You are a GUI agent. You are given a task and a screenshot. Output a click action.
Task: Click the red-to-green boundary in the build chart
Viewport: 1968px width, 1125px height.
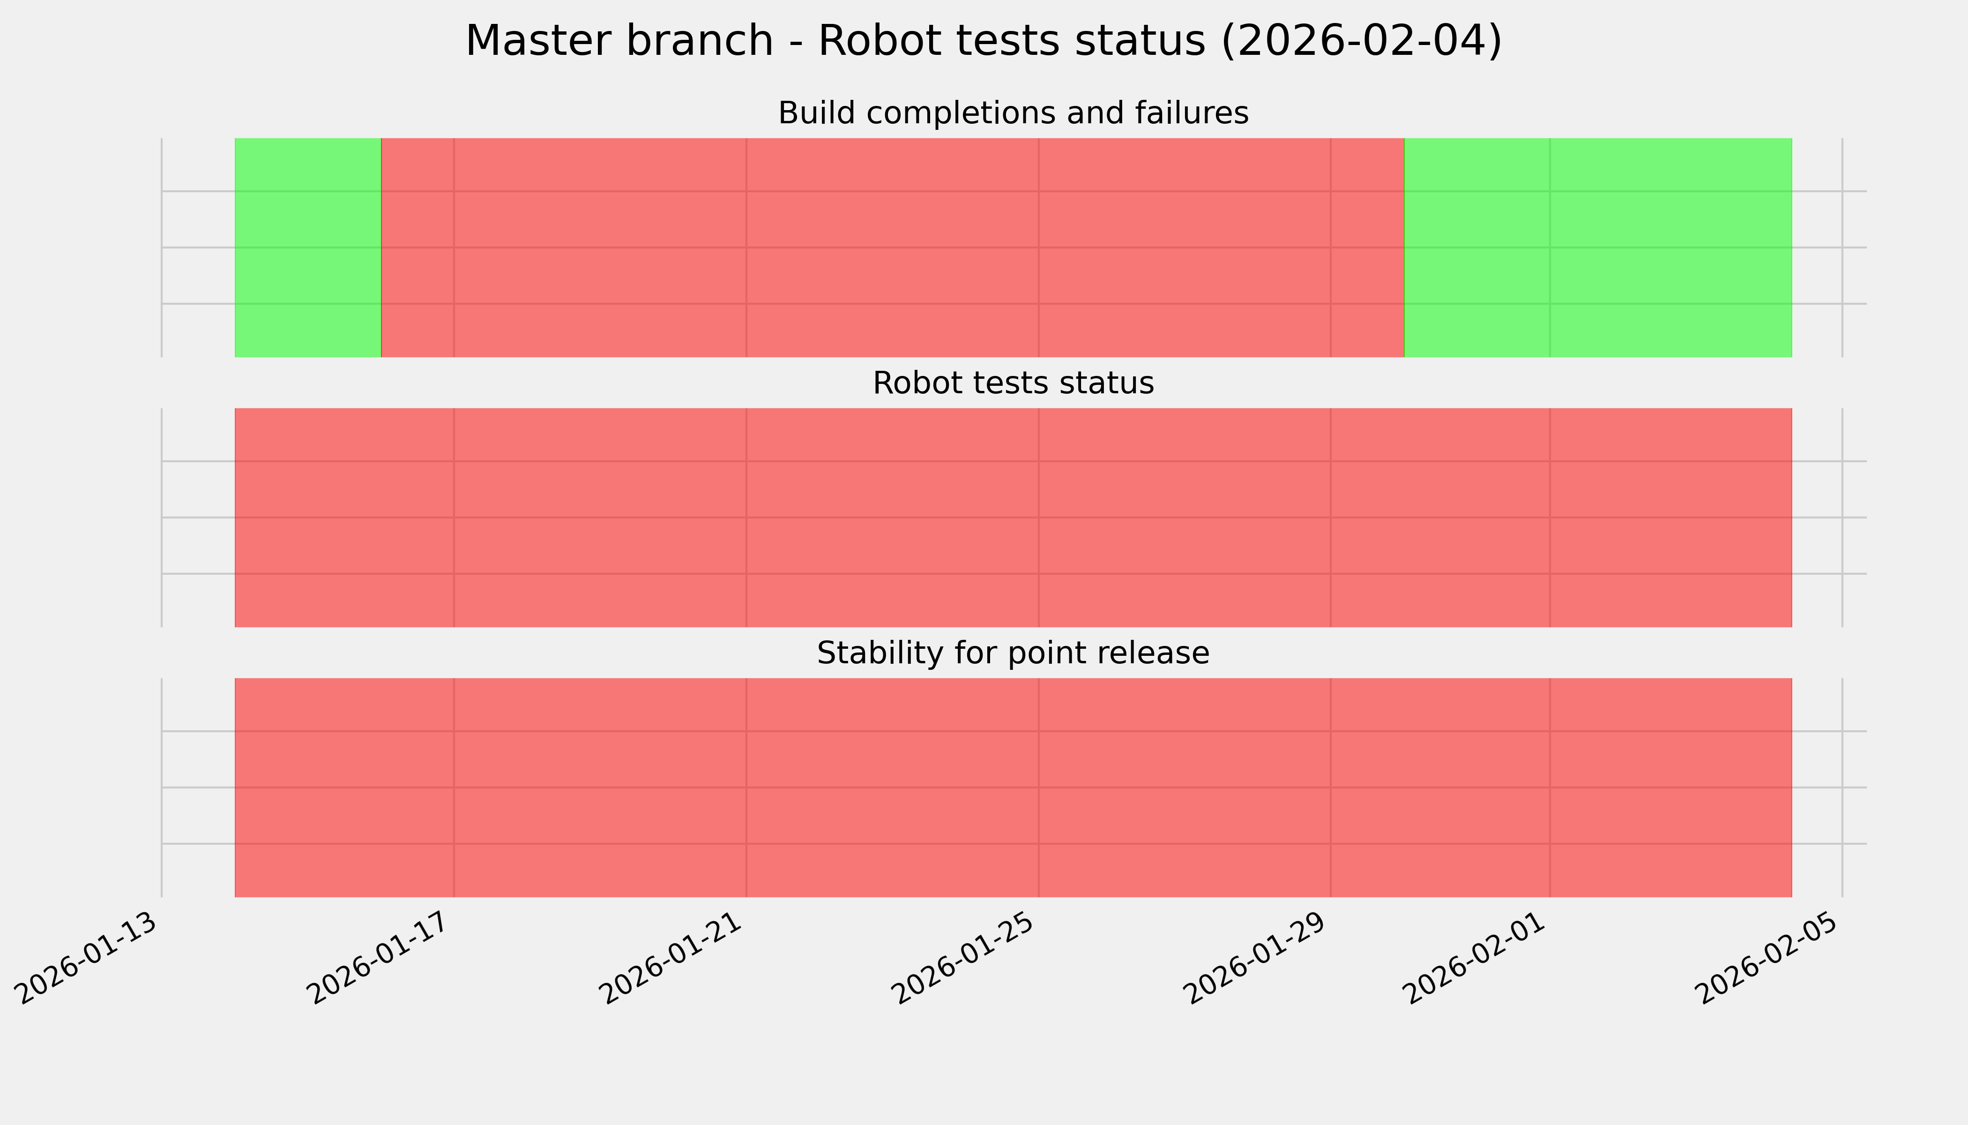tap(1404, 247)
